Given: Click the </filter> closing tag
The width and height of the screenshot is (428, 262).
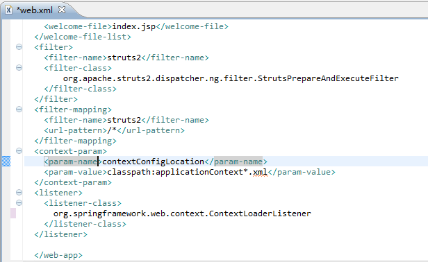Looking at the screenshot, I should [56, 99].
